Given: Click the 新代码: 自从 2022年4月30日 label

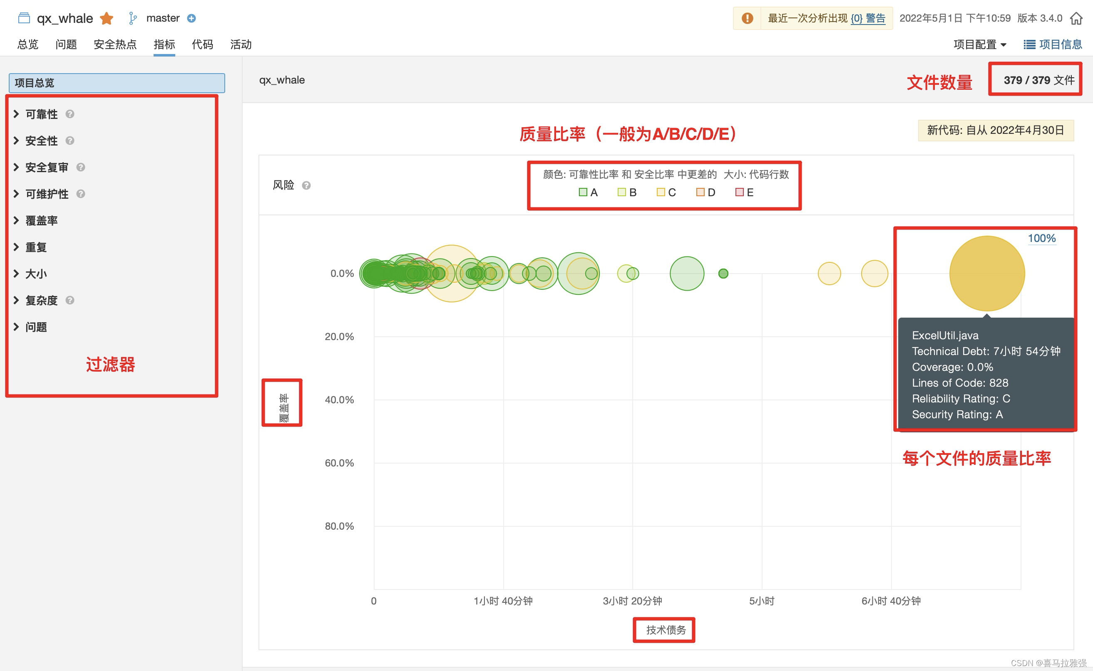Looking at the screenshot, I should click(996, 130).
